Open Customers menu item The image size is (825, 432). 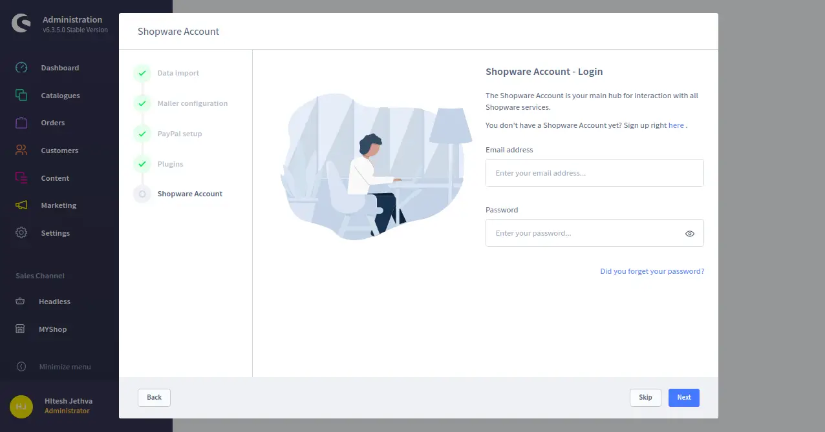(59, 150)
